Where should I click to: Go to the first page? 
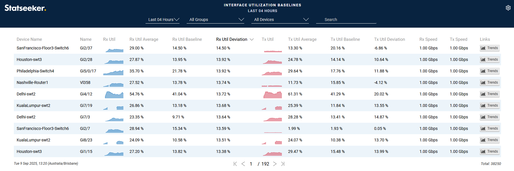(235, 164)
